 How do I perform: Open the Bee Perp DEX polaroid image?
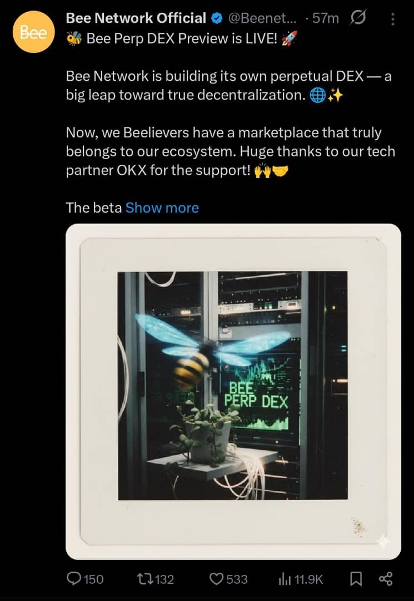[233, 391]
